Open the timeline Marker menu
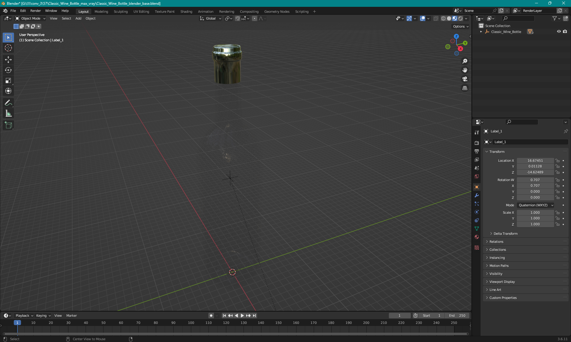This screenshot has height=342, width=571. pos(71,316)
